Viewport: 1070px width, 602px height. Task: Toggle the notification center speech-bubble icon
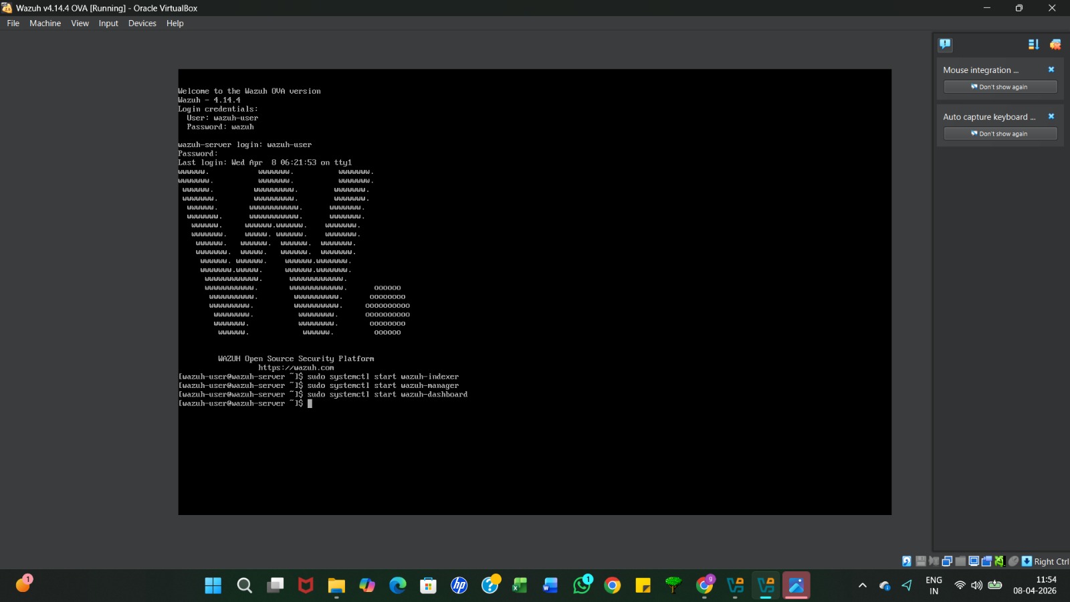945,44
